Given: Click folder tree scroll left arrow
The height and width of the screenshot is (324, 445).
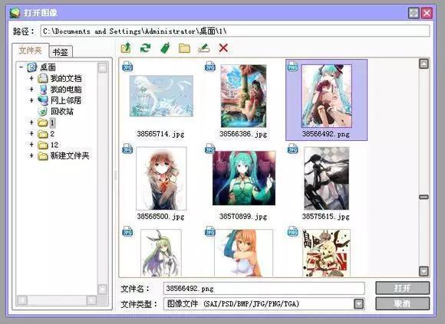Looking at the screenshot, I should coord(22,300).
